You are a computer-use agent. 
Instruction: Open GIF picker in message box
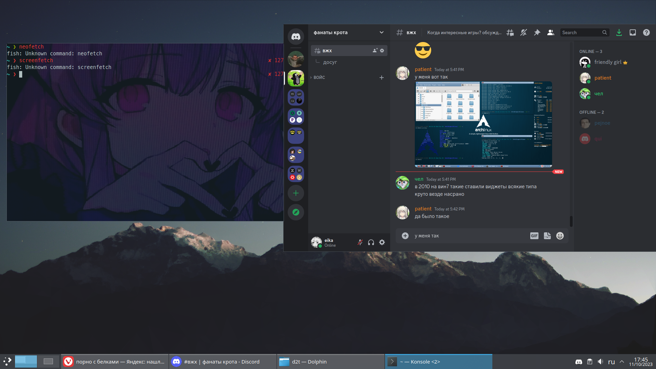(x=534, y=236)
